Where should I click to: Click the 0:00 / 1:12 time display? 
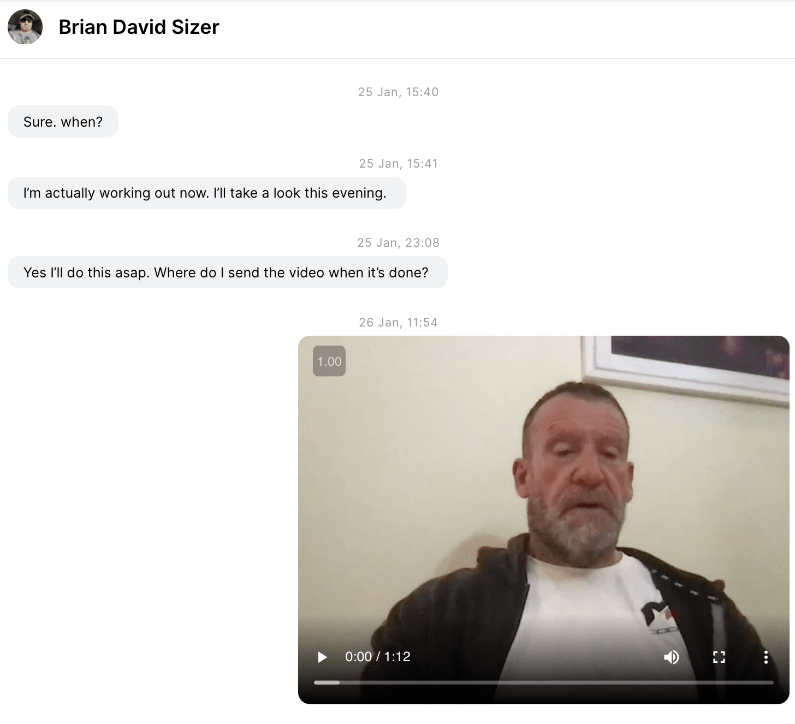(x=378, y=657)
